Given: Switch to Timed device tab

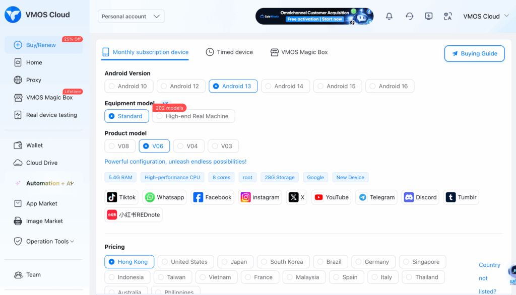Looking at the screenshot, I should (x=229, y=52).
